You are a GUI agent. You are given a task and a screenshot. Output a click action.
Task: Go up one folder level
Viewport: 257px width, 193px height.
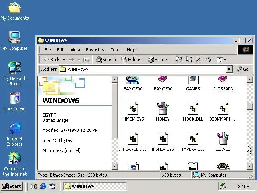[86, 60]
